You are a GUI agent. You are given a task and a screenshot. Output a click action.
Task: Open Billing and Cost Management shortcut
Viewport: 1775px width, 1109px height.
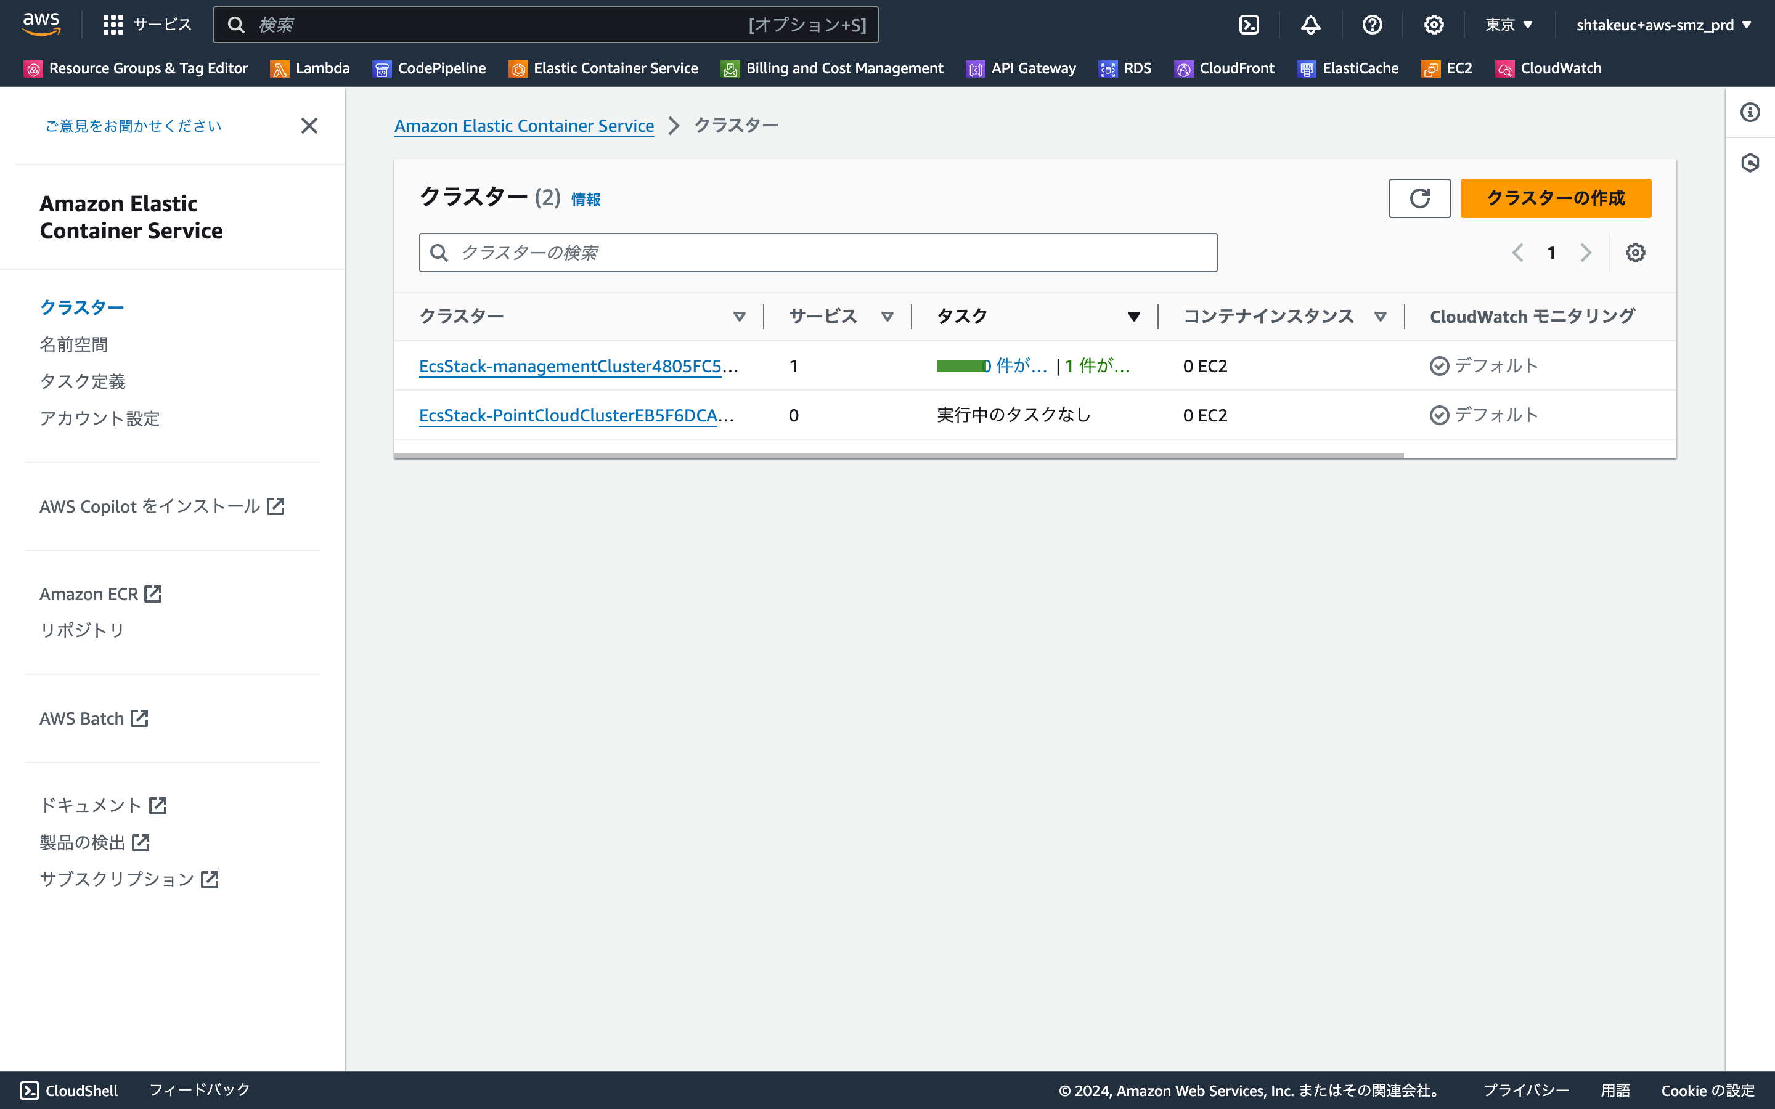pos(833,68)
